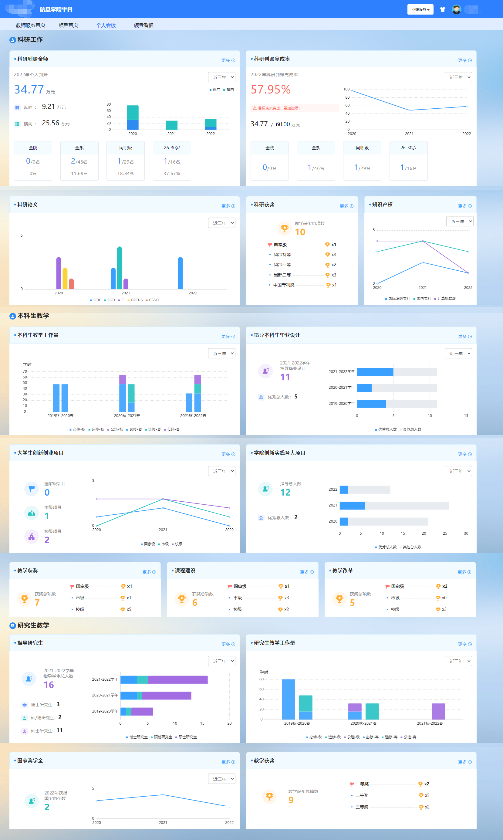This screenshot has height=840, width=503.
Task: Click the 2021-2022学年 blue bar in 指导本科生毕业设计
Action: tap(375, 372)
